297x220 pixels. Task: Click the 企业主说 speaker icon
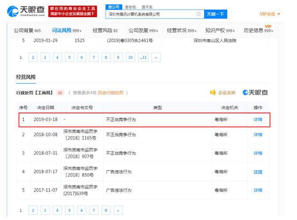(213, 92)
